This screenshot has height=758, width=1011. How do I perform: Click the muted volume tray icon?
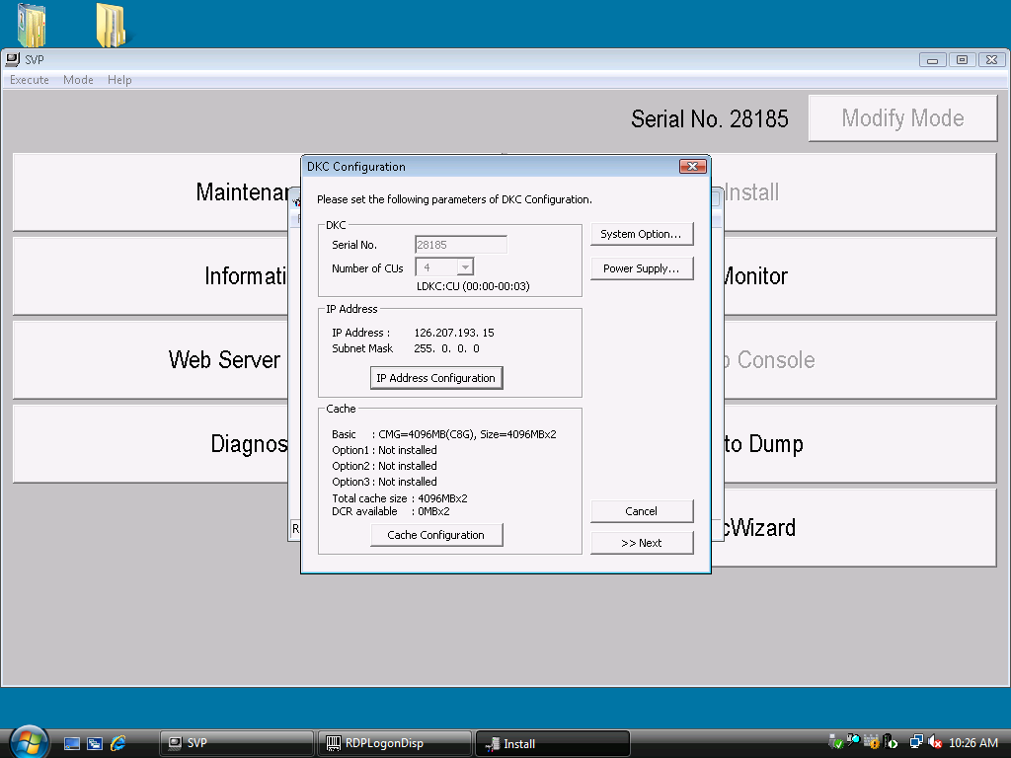[x=934, y=742]
